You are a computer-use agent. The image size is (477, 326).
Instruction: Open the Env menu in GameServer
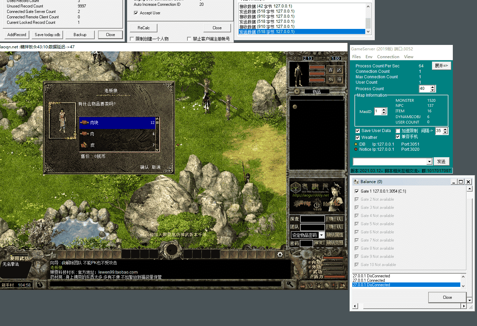(369, 57)
